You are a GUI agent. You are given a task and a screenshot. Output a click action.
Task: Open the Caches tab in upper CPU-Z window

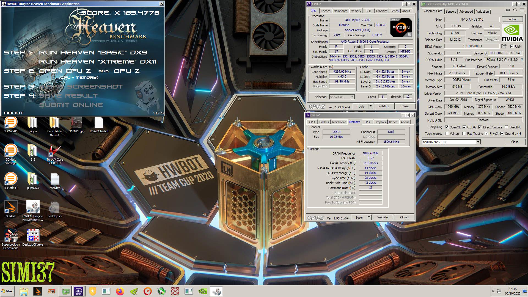(x=325, y=11)
